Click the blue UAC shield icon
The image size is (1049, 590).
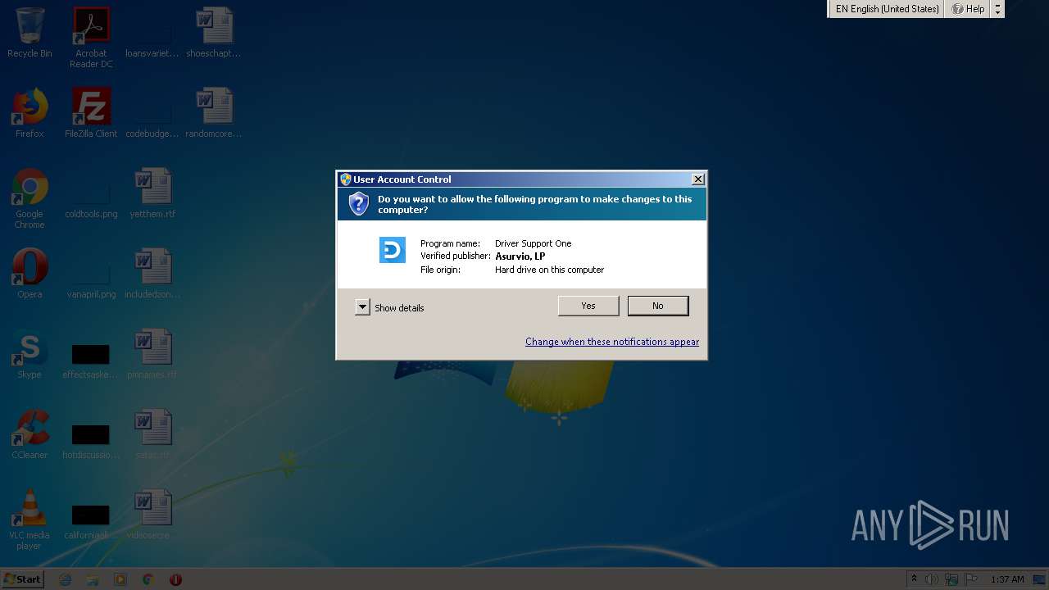[x=359, y=203]
